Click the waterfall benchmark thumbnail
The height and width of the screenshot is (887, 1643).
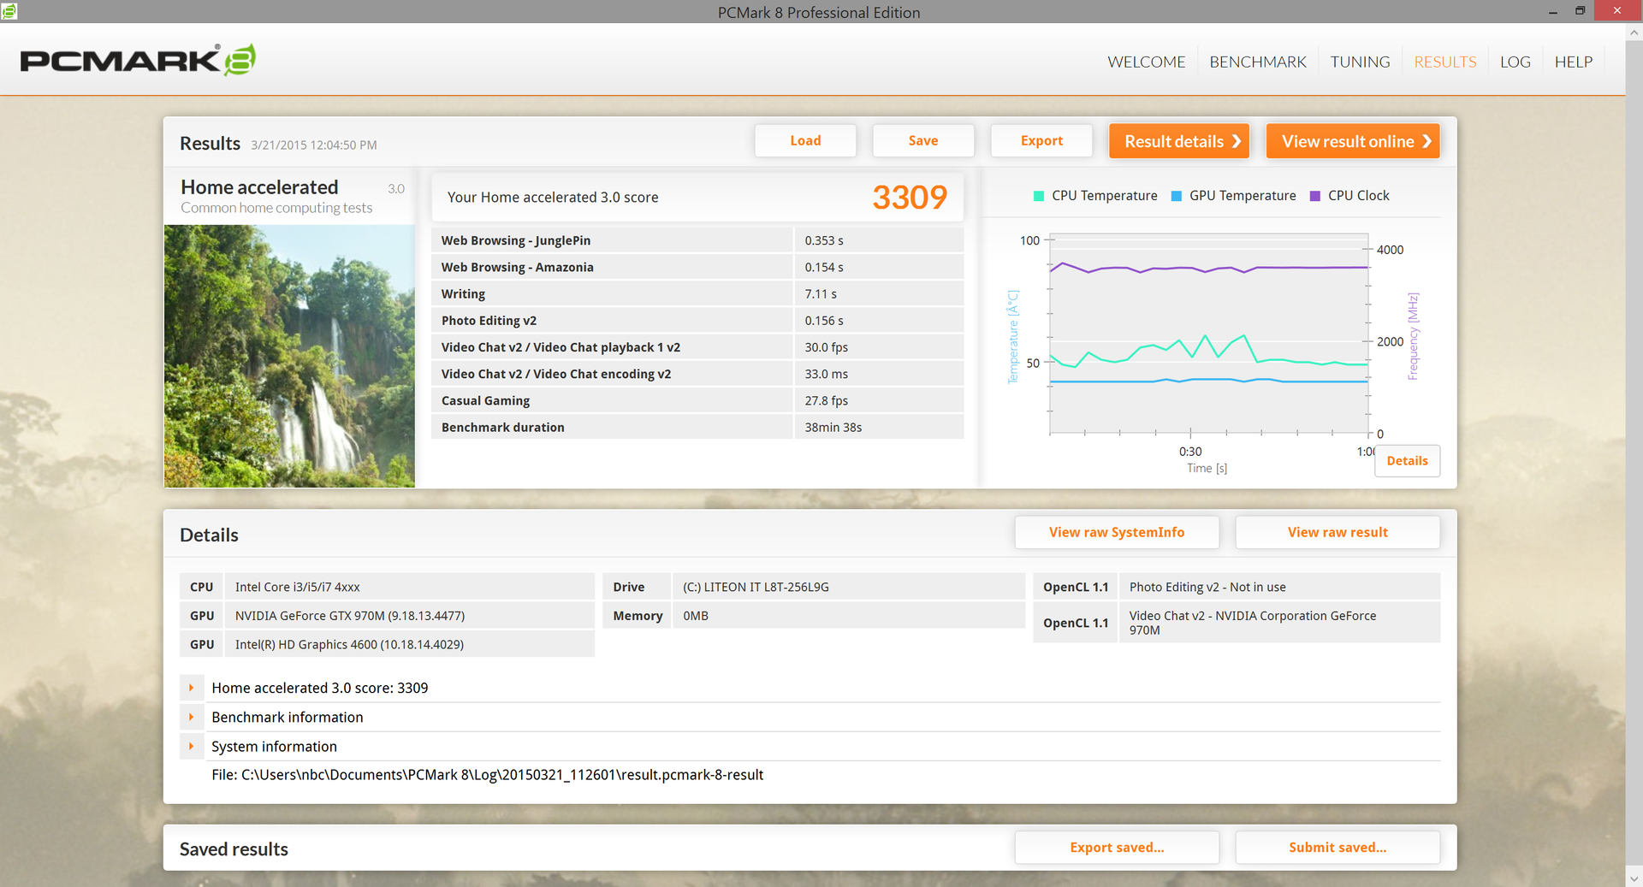coord(289,356)
